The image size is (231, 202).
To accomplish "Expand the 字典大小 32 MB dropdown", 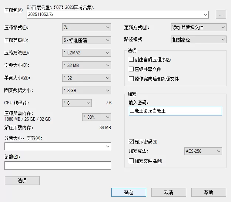I will pos(87,65).
